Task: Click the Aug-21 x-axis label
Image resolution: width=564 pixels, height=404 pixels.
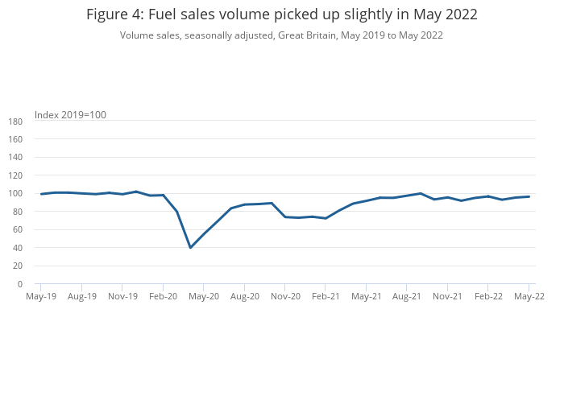Action: pos(407,296)
